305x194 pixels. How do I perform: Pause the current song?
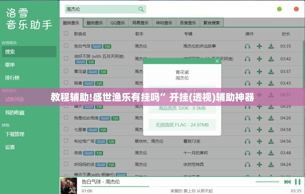298,182
